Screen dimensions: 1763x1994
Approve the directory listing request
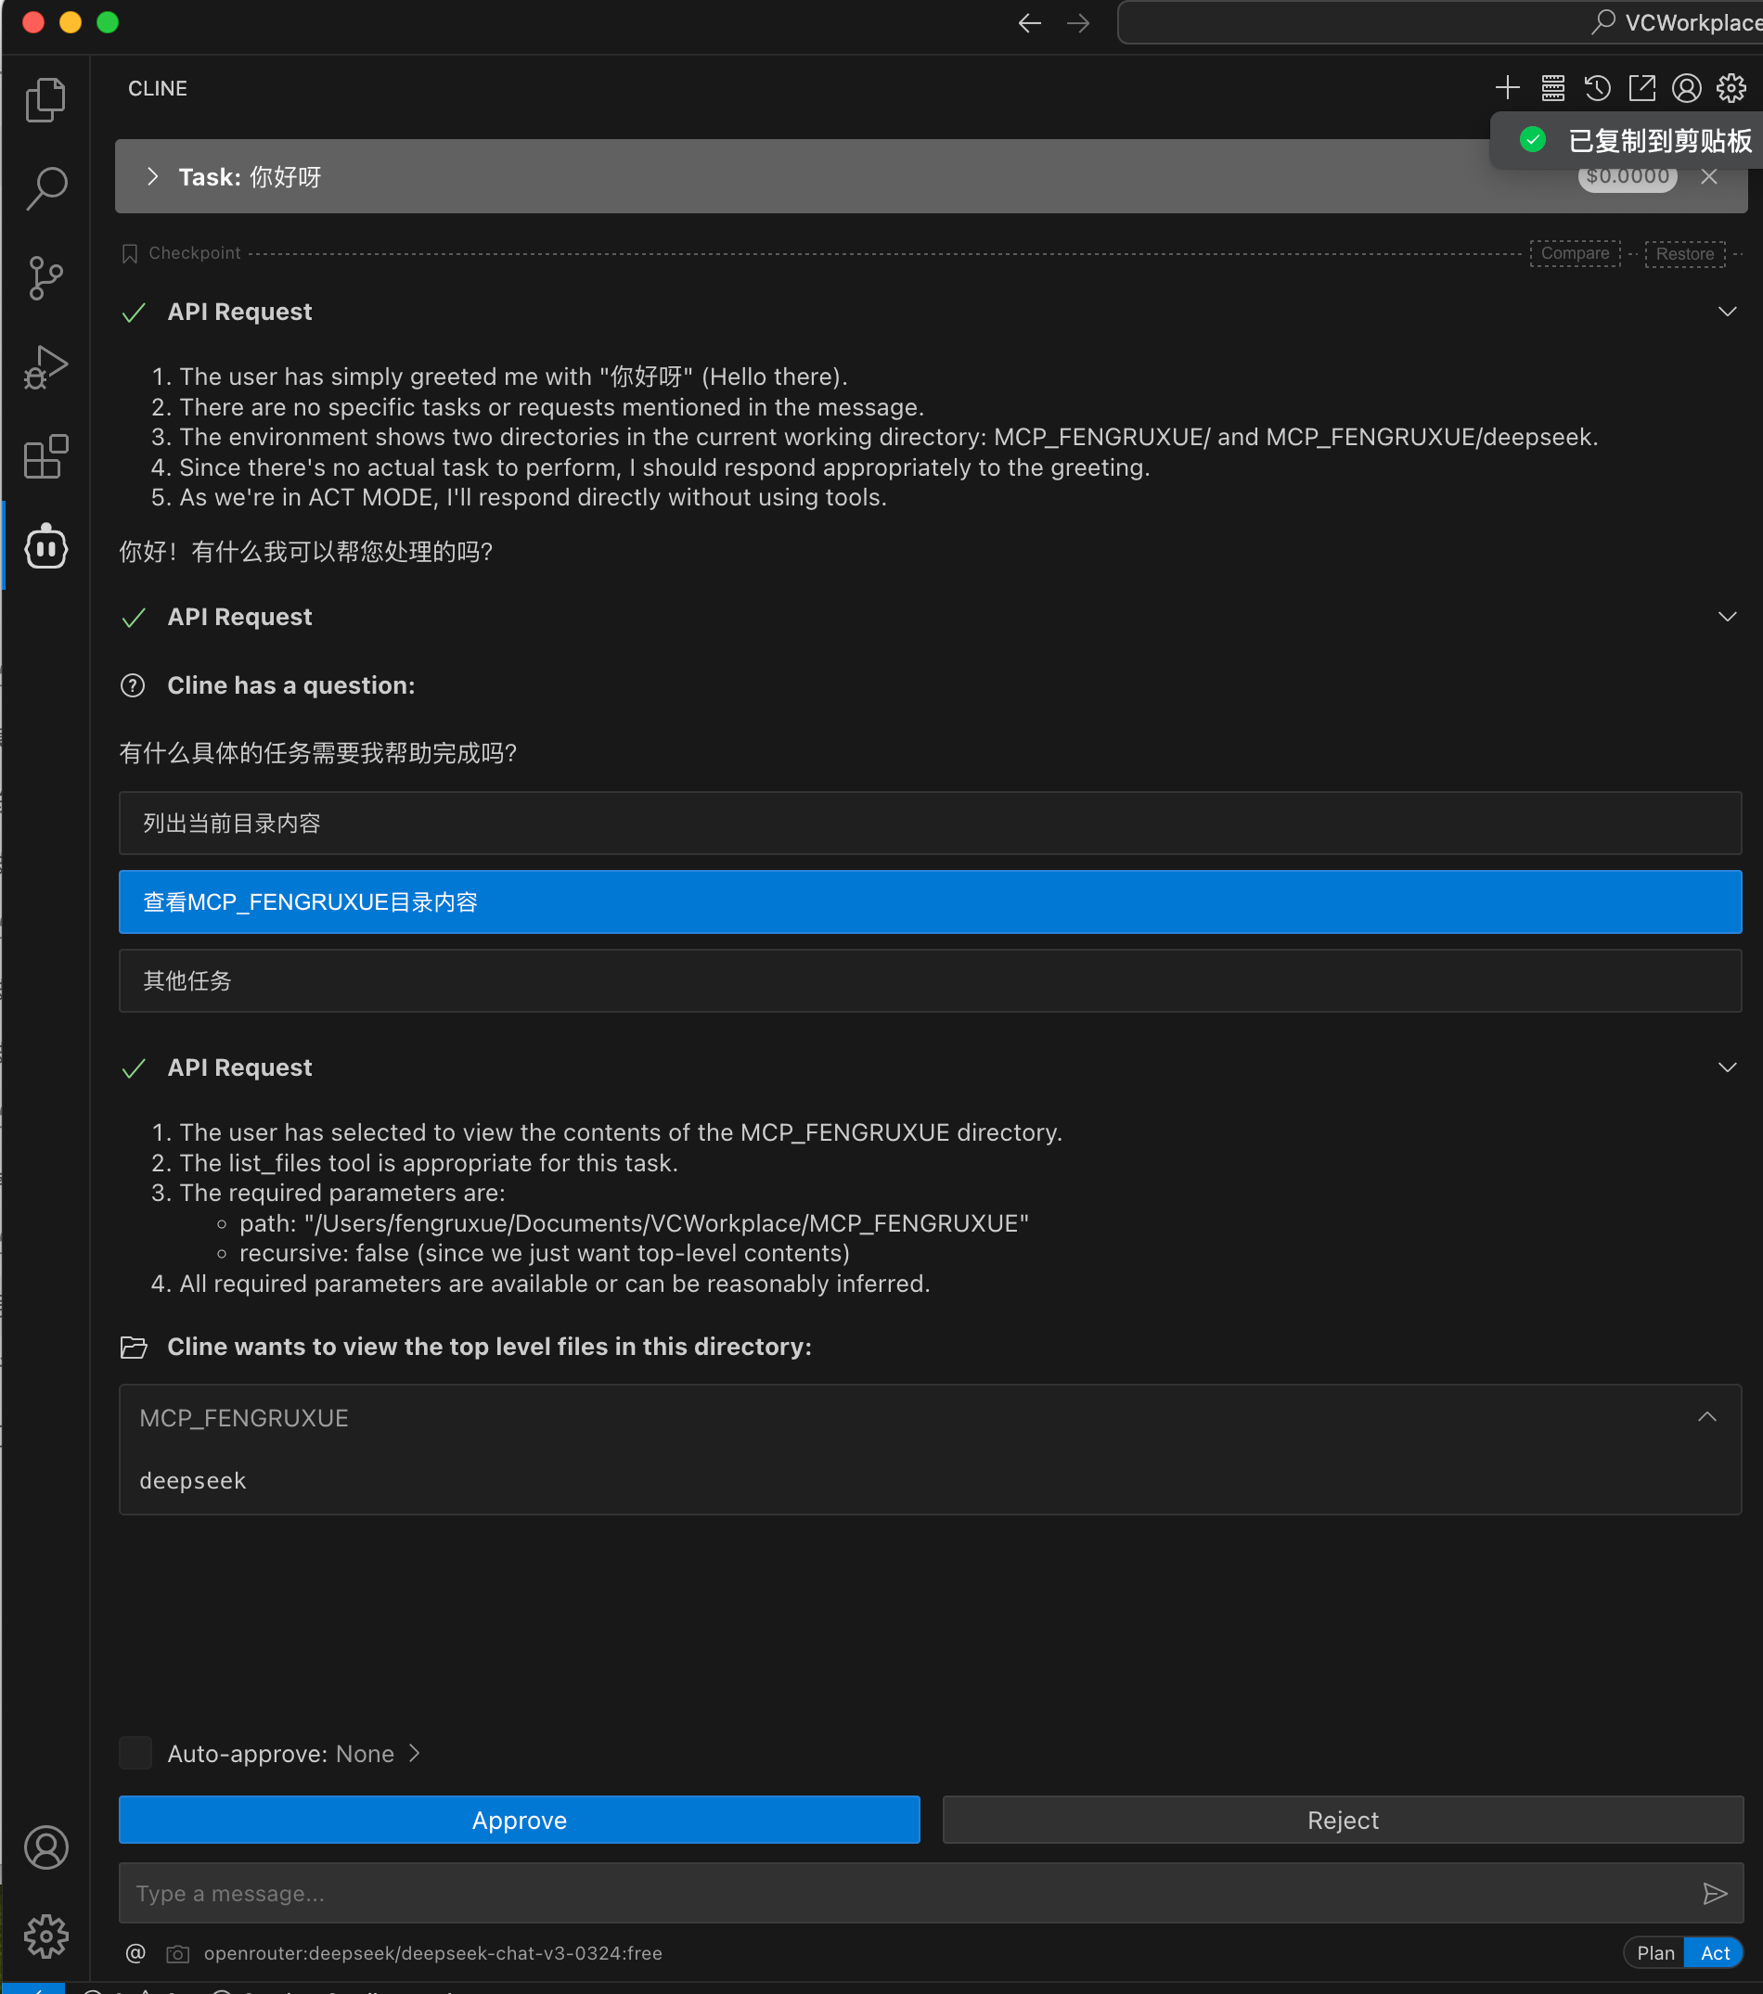pyautogui.click(x=519, y=1819)
